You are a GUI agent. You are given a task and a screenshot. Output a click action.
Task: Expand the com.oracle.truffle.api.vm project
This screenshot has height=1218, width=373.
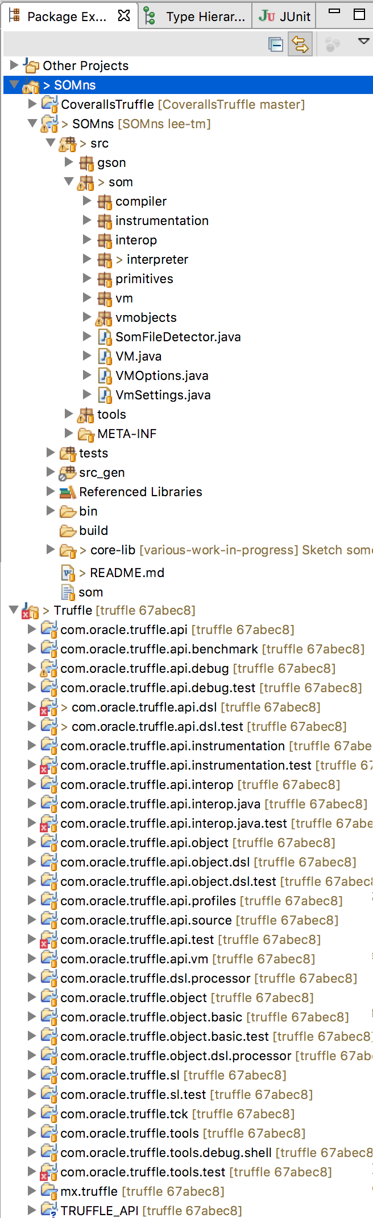[32, 959]
